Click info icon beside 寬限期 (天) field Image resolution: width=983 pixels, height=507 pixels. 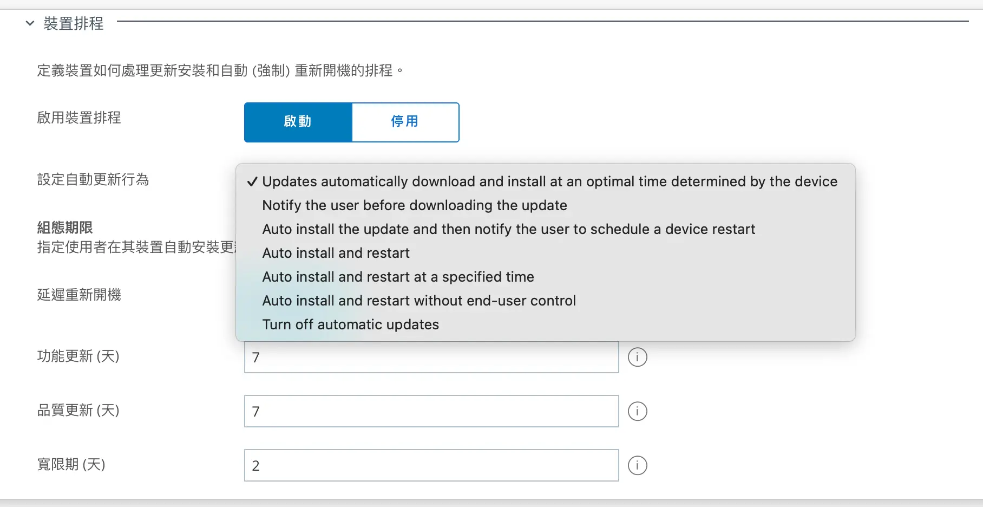tap(637, 465)
